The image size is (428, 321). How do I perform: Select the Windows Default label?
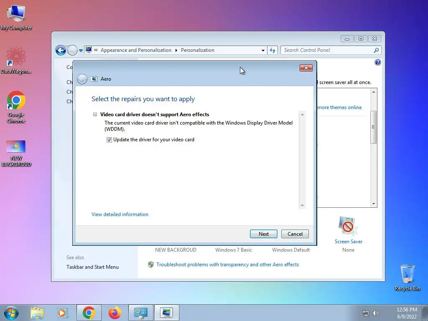[291, 250]
